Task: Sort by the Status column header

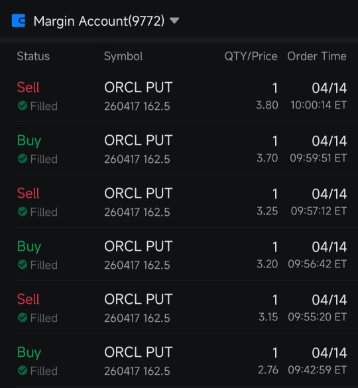Action: tap(33, 56)
